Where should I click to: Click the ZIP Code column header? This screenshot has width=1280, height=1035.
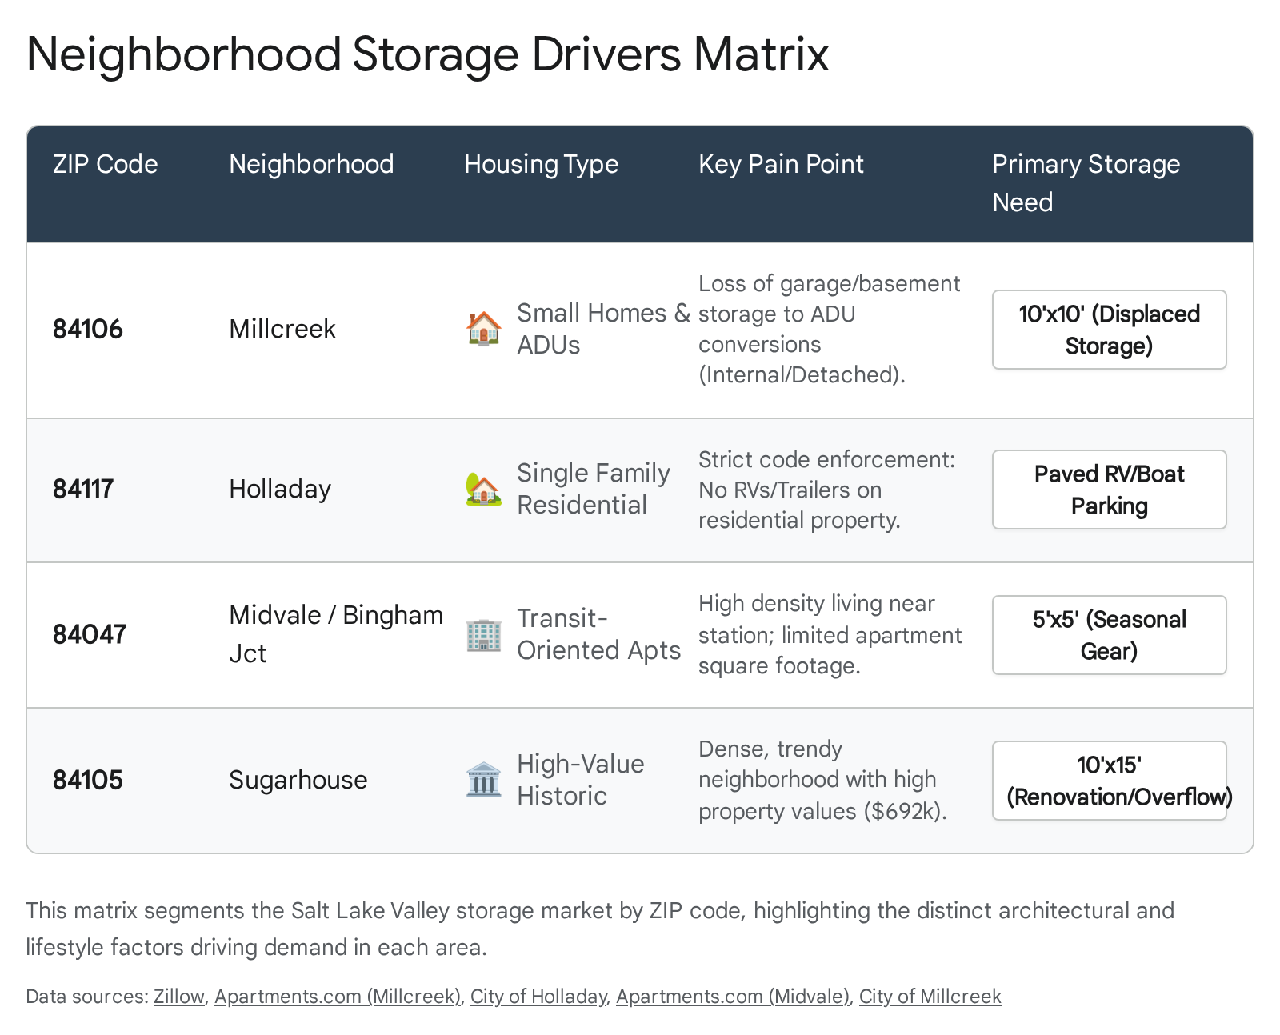pyautogui.click(x=106, y=164)
